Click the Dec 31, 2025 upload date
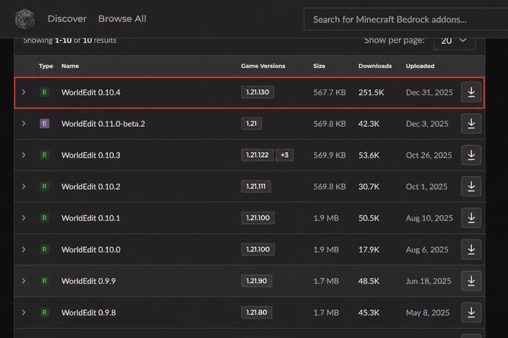The image size is (508, 338). point(429,93)
